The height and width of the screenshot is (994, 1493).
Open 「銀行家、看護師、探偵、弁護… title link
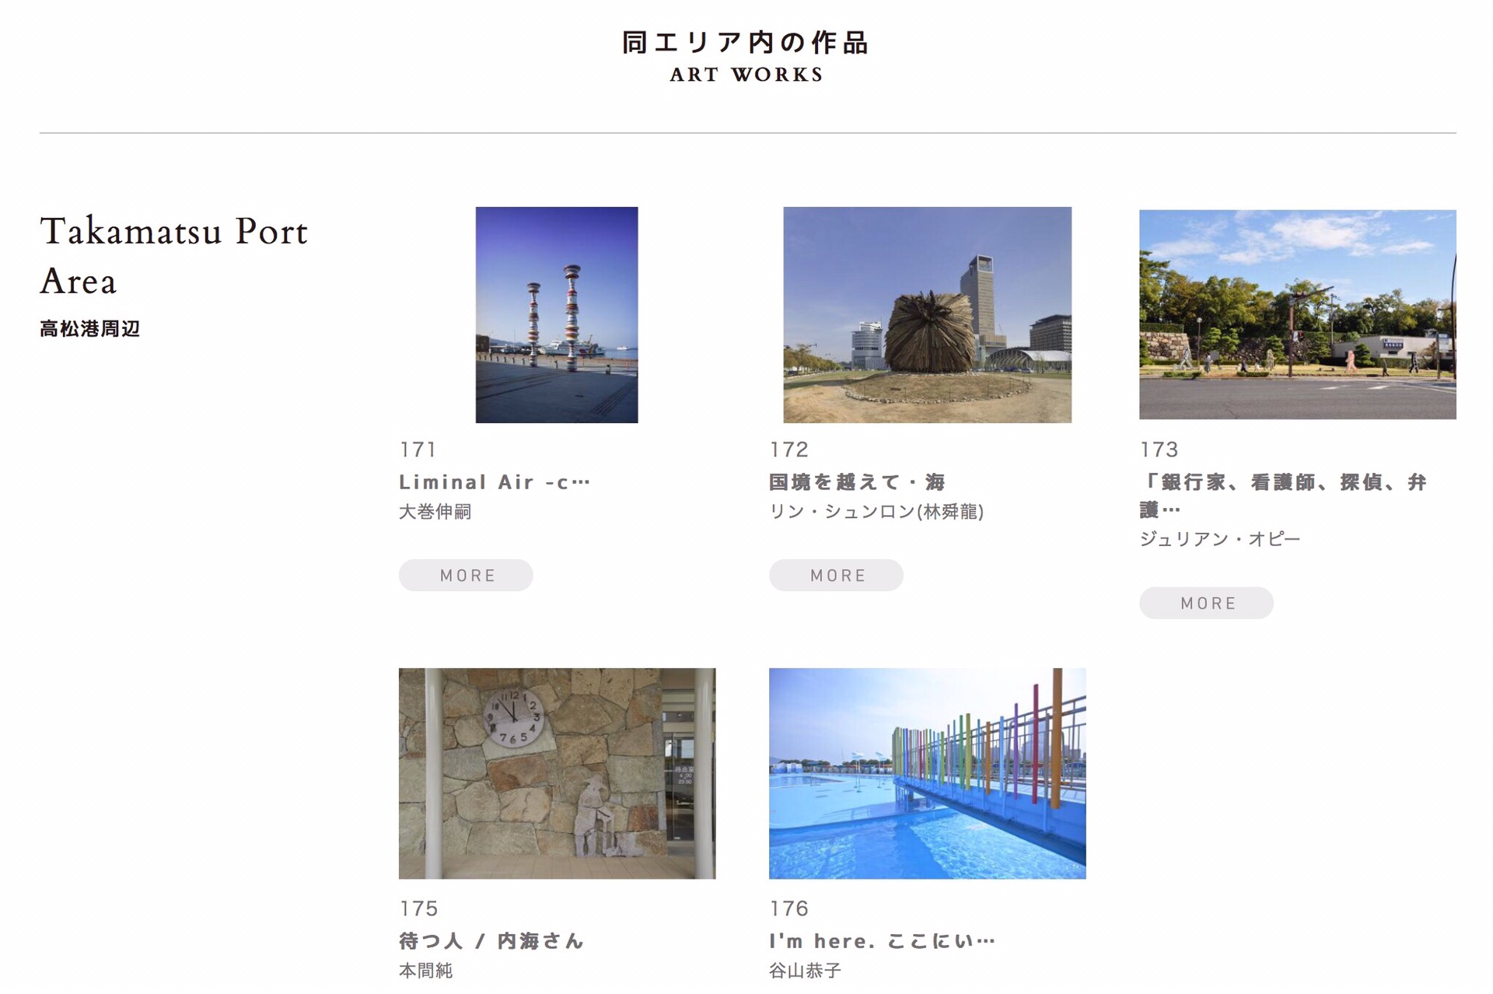pos(1283,495)
